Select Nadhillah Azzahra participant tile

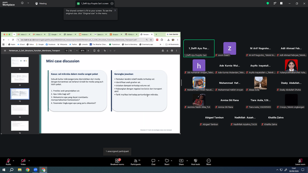[x=245, y=118]
